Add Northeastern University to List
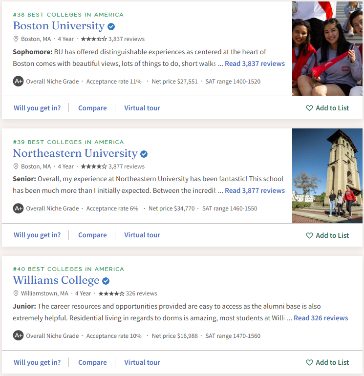 click(x=327, y=235)
